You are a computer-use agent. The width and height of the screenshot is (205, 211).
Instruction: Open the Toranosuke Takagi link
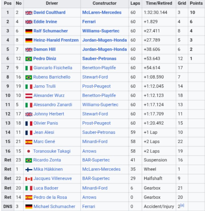pyautogui.click(x=52, y=151)
